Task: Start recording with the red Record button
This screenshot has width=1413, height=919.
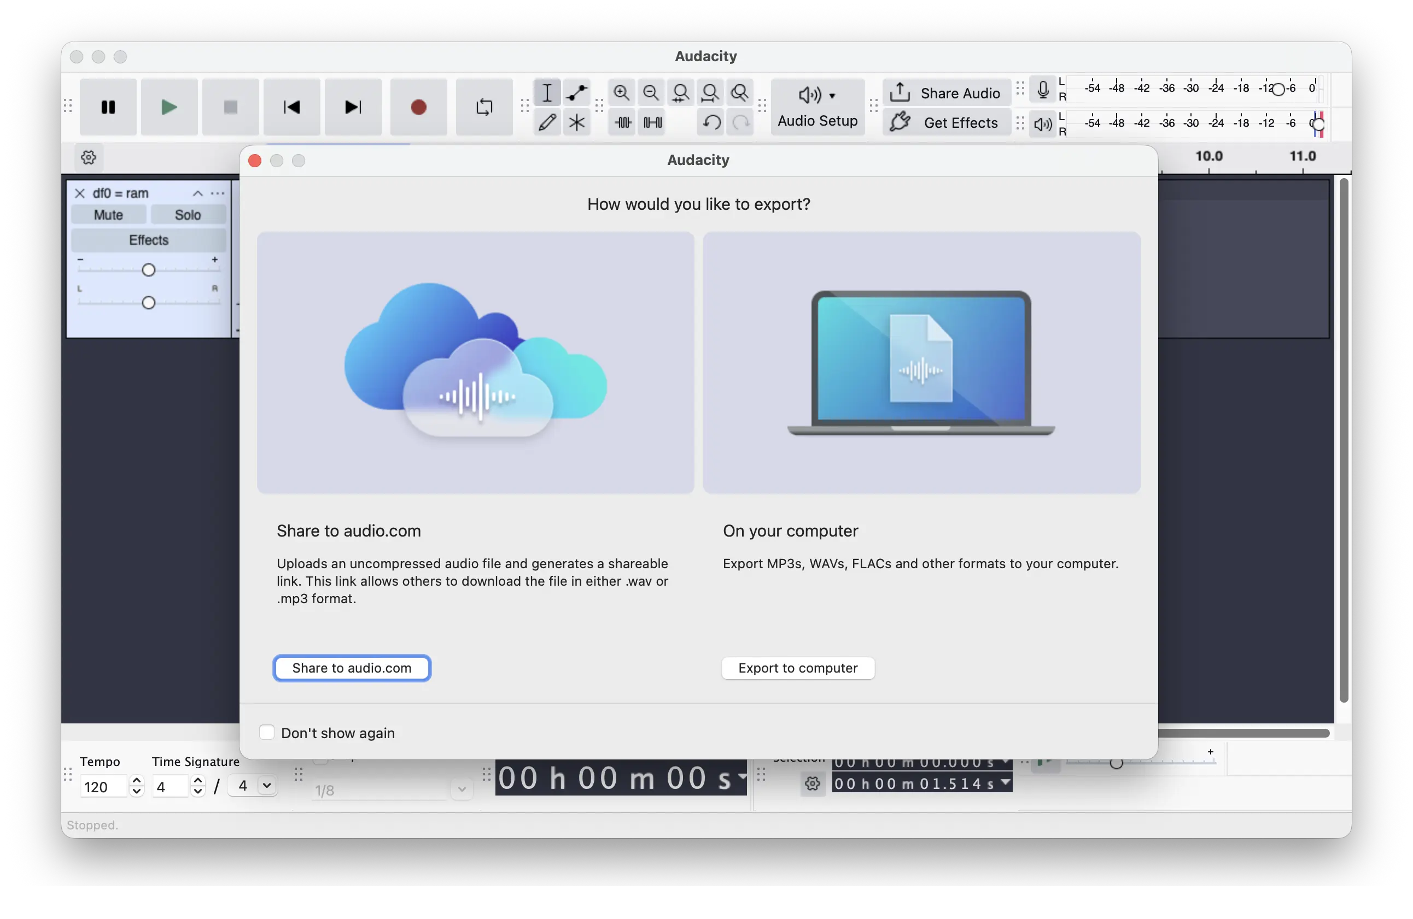Action: click(x=418, y=107)
